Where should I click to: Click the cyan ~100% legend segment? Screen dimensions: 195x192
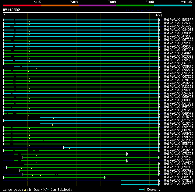[x=173, y=5]
